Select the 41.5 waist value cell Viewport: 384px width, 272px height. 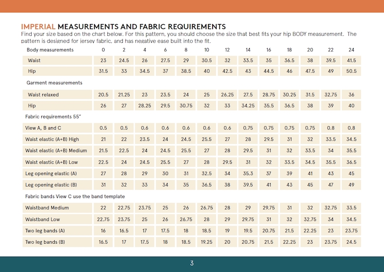tap(351, 60)
